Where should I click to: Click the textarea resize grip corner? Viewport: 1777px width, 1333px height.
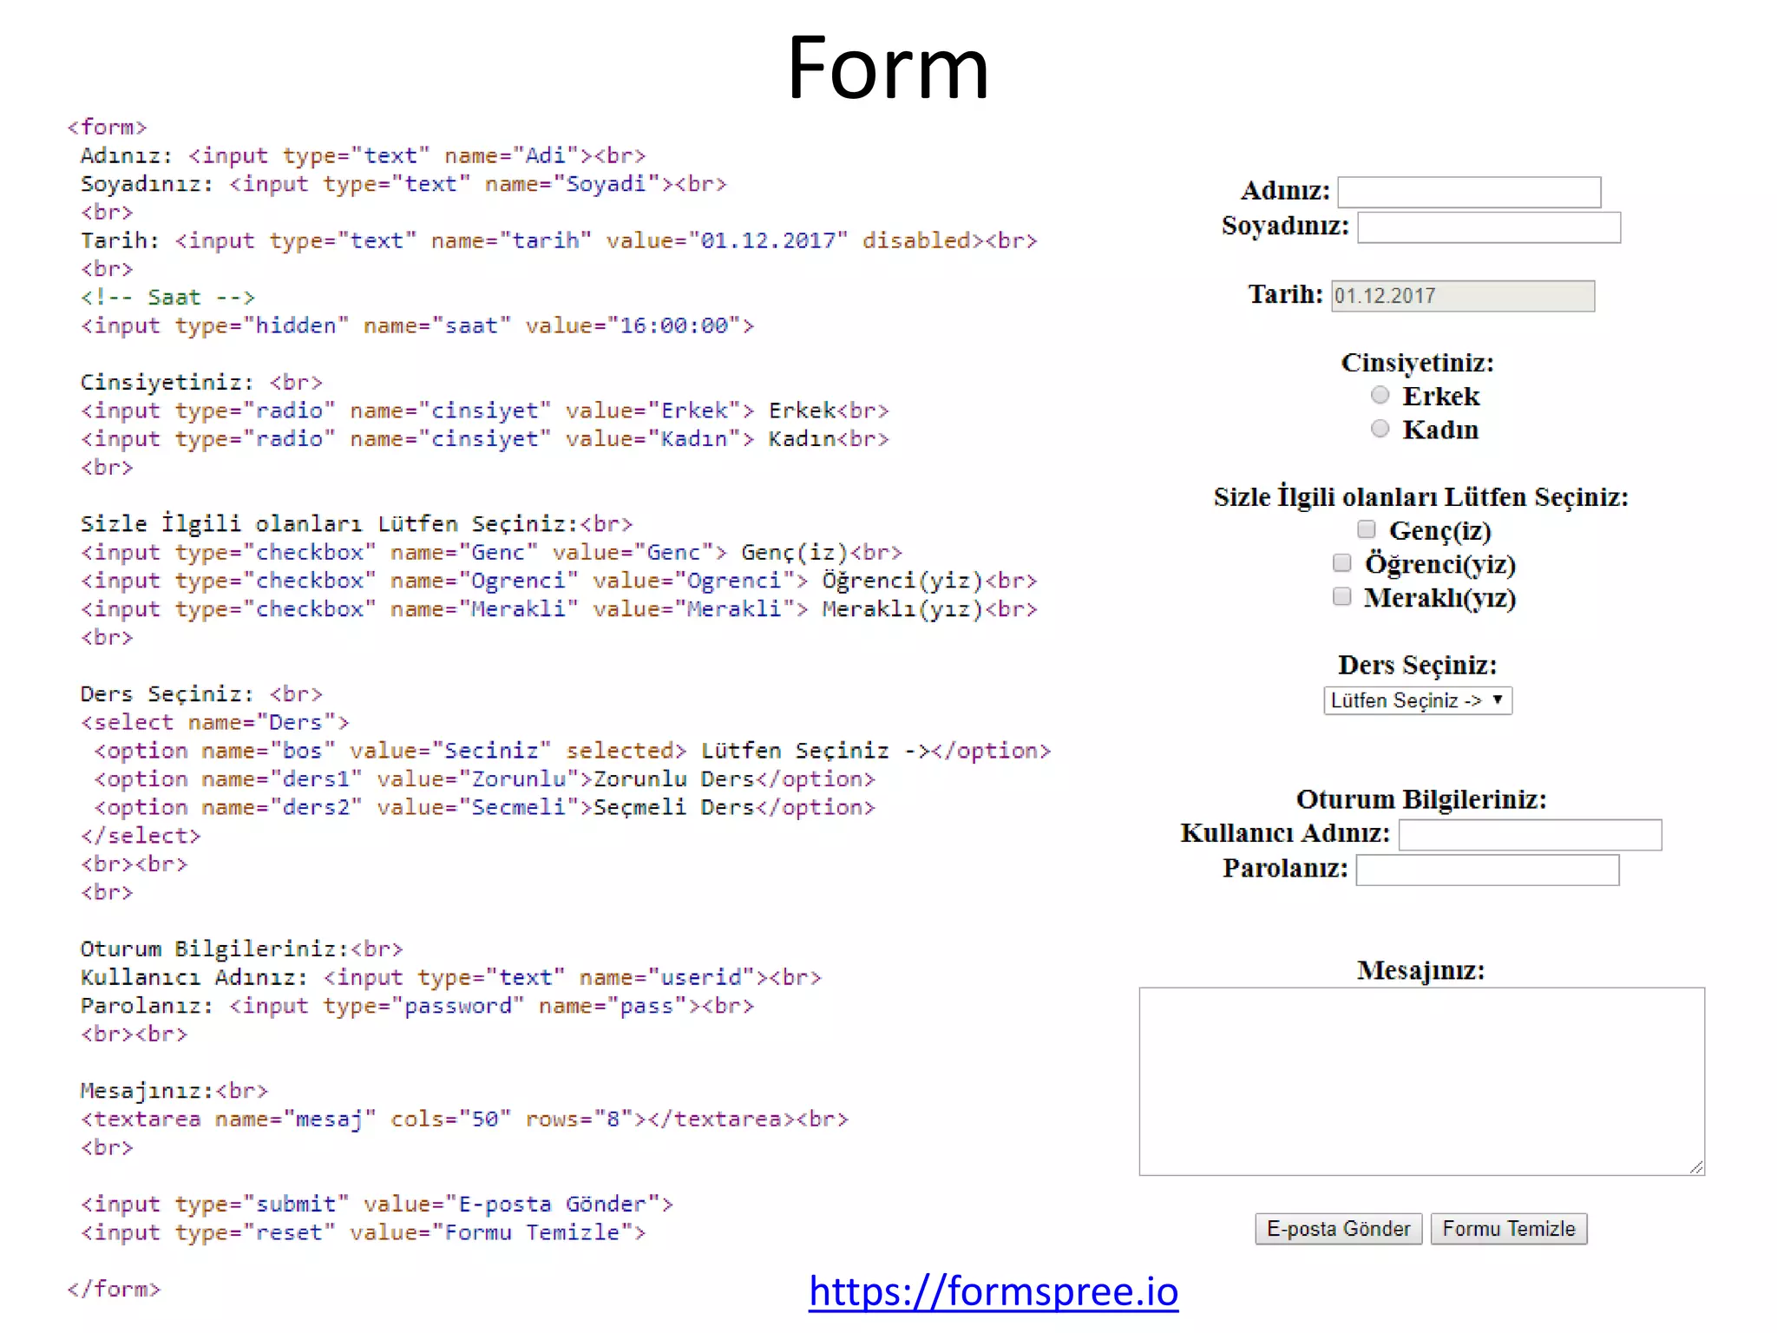click(x=1696, y=1167)
